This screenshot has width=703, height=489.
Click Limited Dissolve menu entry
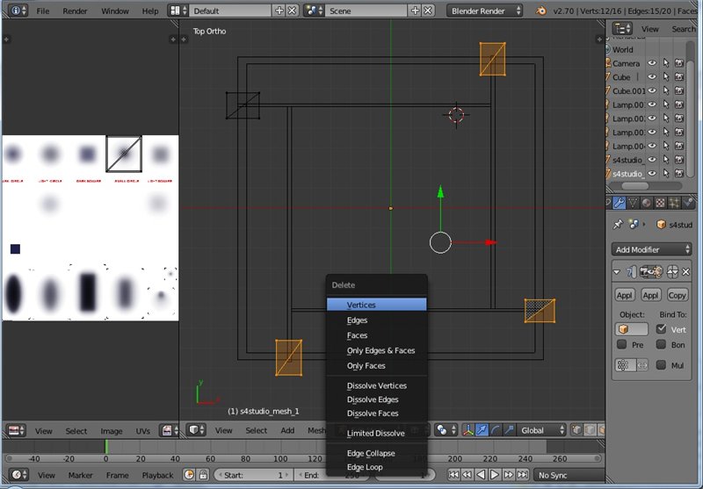point(375,433)
